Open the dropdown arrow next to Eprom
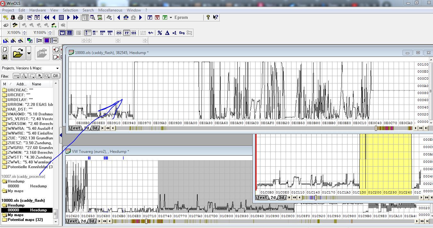Screen dimensions: 433x228 pos(171,18)
